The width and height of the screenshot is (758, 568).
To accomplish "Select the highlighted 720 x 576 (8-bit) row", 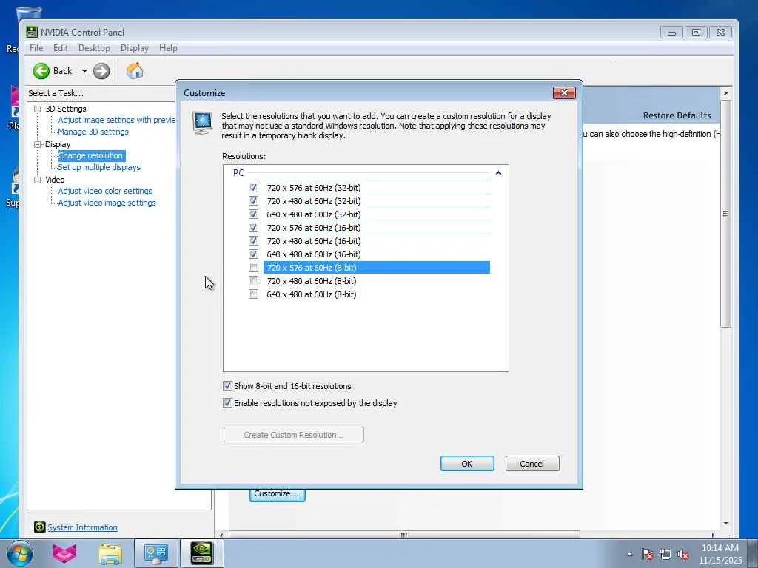I will tap(377, 267).
